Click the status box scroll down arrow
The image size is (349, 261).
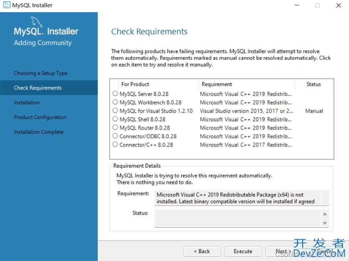tap(325, 223)
